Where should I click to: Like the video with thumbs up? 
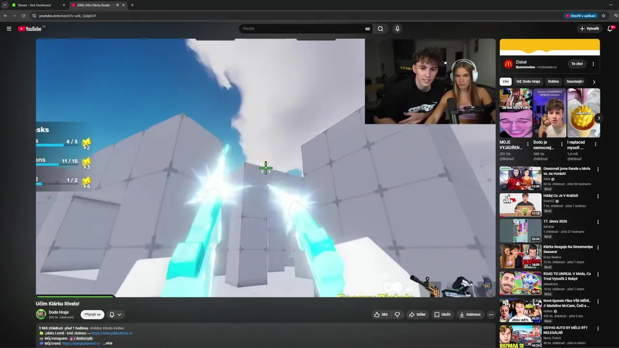(381, 314)
